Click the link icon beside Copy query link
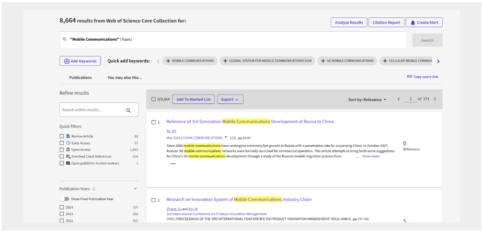This screenshot has height=232, width=483. pos(409,77)
